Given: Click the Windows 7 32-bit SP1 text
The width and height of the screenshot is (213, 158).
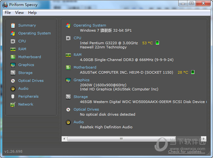Looking at the screenshot, I should [106, 30].
